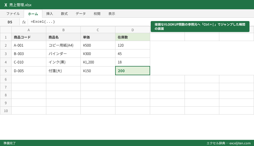The image size is (254, 146).
Task: Select column A header
Action: [x=29, y=30]
